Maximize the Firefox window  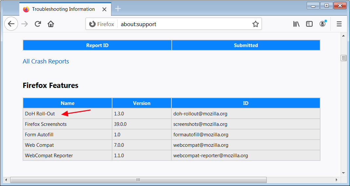(326, 6)
